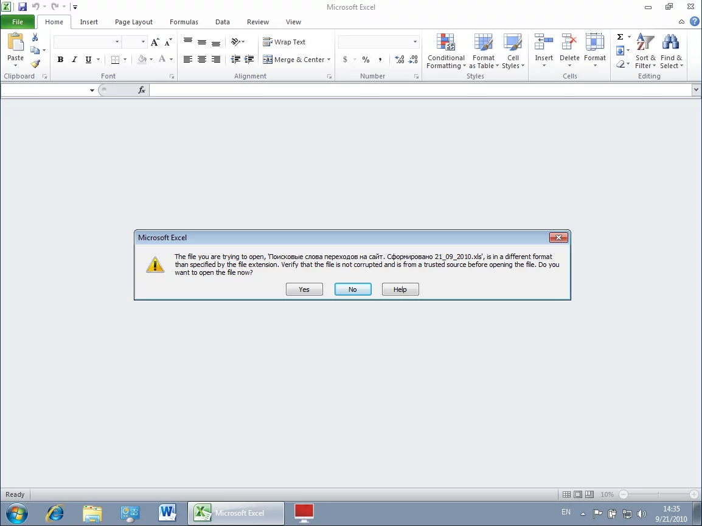702x526 pixels.
Task: Expand the font size dropdown
Action: tap(144, 42)
